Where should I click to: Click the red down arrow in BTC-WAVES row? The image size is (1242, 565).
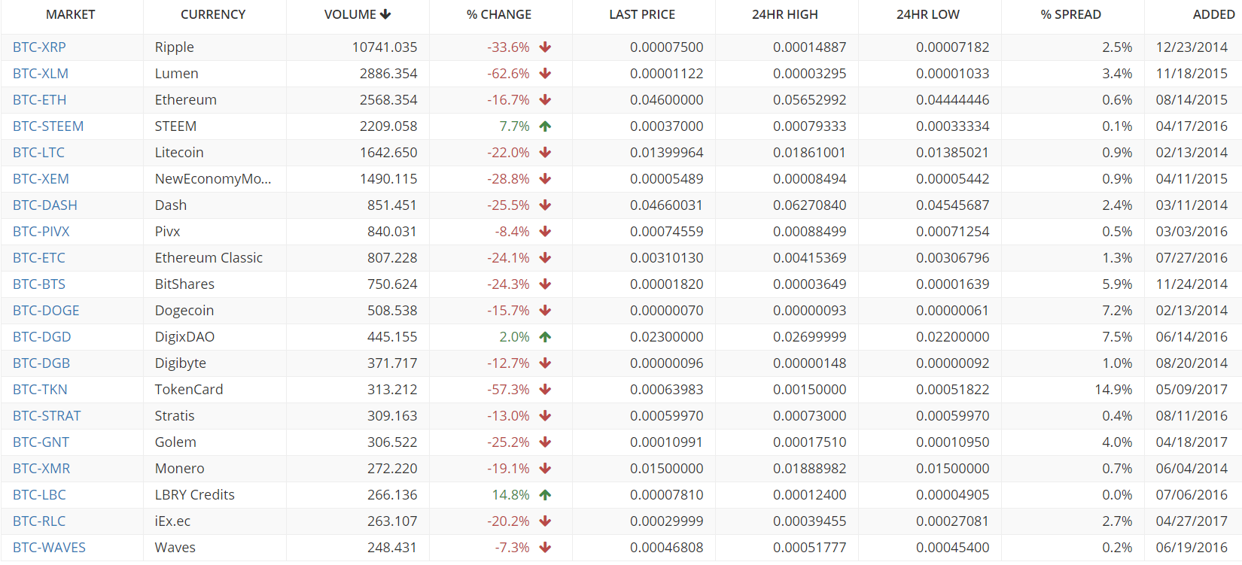tap(545, 548)
